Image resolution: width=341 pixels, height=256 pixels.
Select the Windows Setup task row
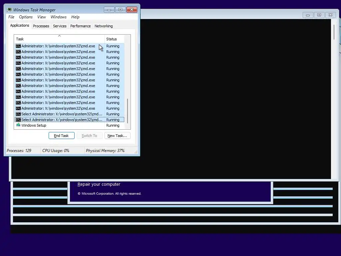coord(69,125)
